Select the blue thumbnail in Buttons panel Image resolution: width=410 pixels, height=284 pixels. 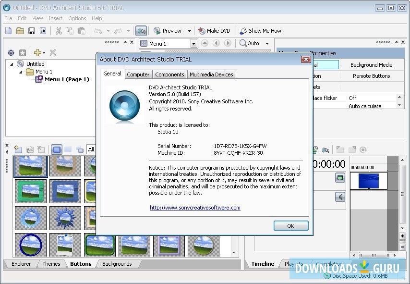click(x=30, y=245)
